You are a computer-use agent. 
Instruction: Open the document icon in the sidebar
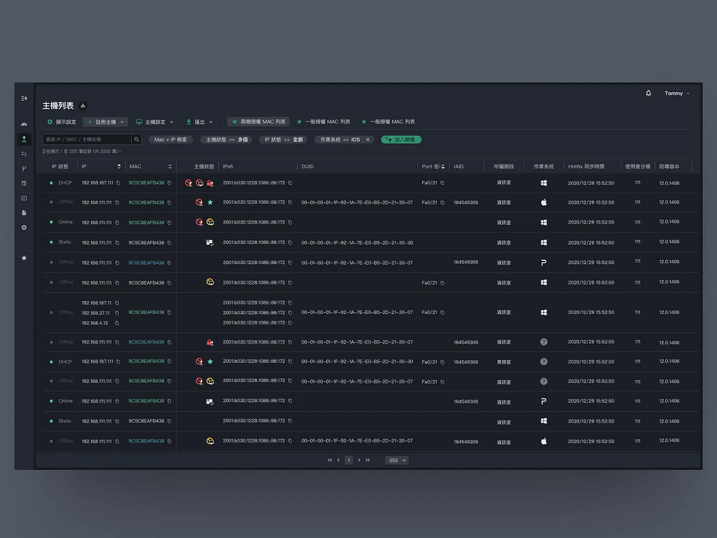(24, 213)
